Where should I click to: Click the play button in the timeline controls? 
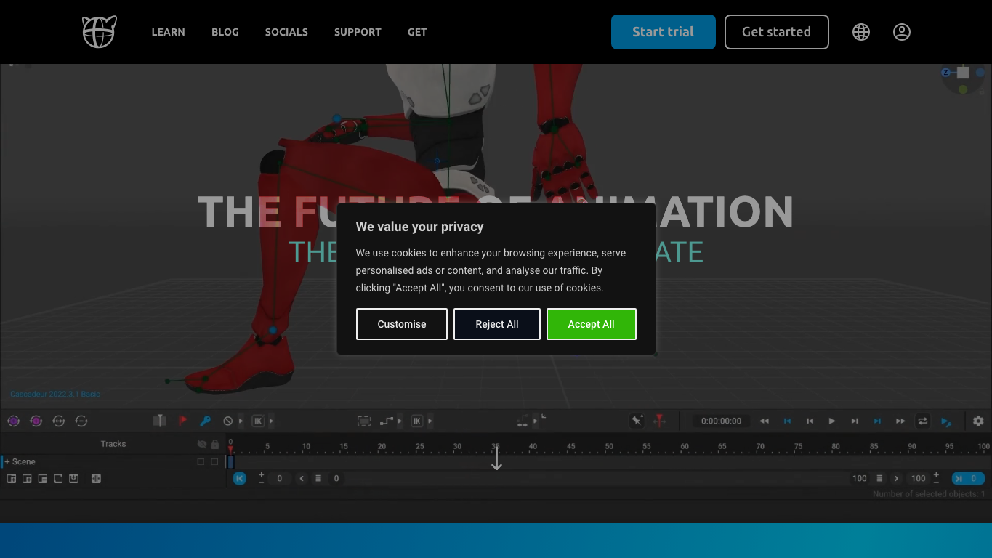(832, 421)
